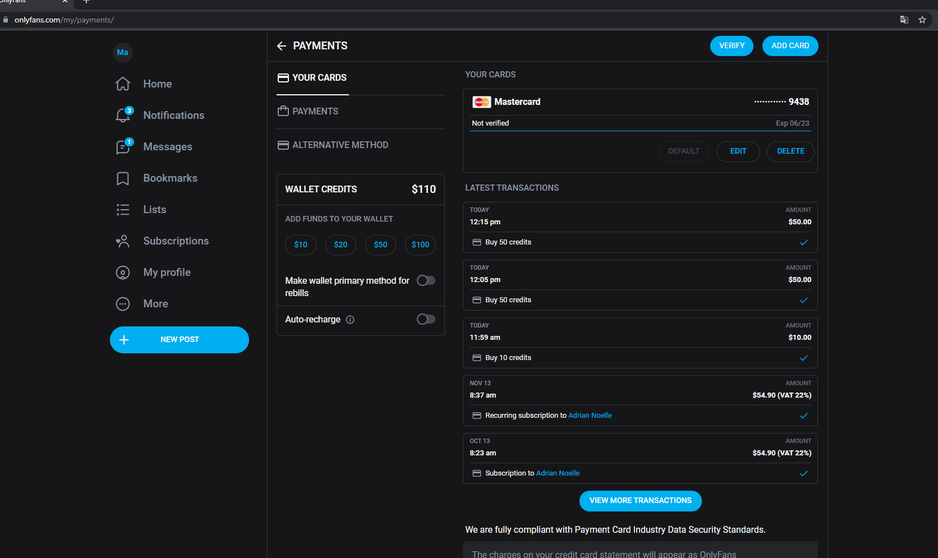
Task: Click the Auto-recharge info icon
Action: [x=350, y=320]
